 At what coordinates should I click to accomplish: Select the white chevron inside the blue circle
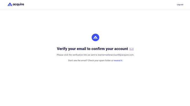(x=95, y=37)
